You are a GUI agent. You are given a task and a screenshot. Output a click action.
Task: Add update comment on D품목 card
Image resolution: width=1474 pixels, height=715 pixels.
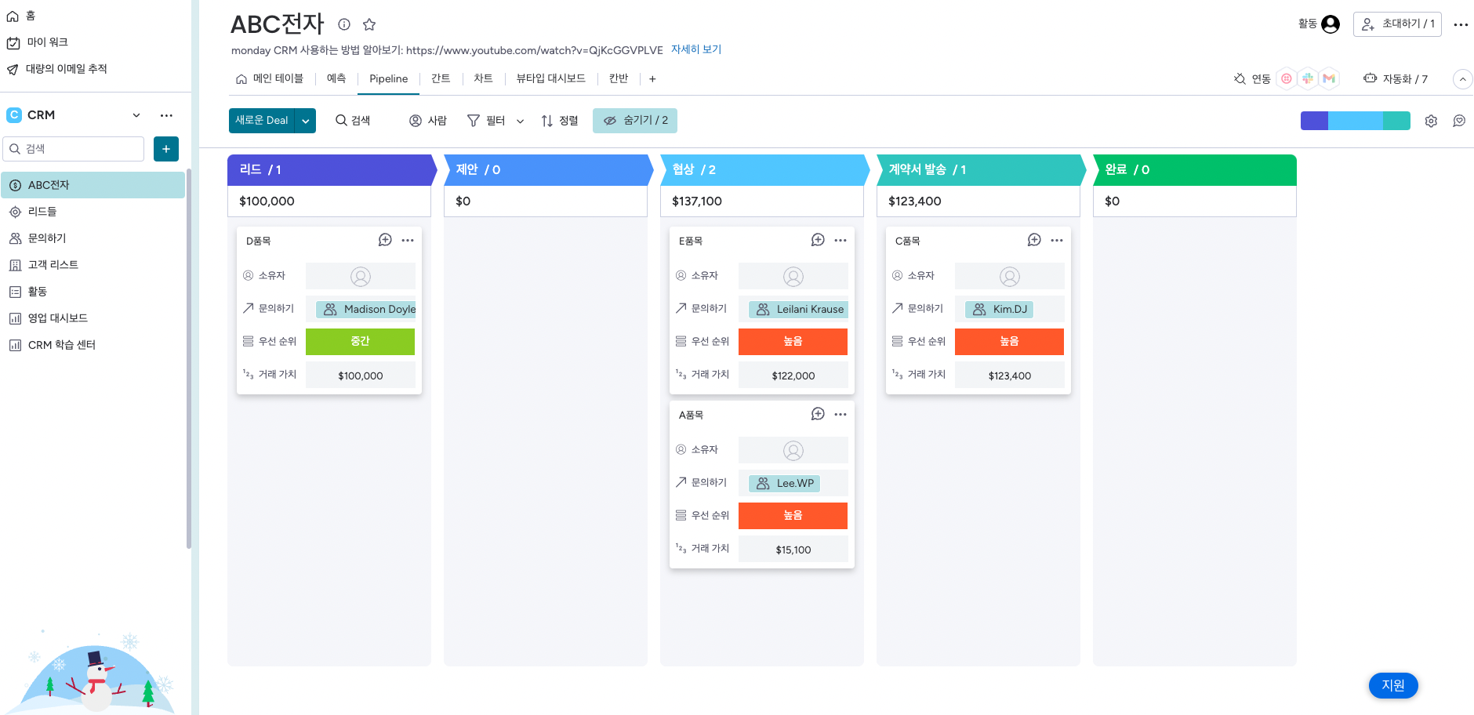[x=385, y=240]
